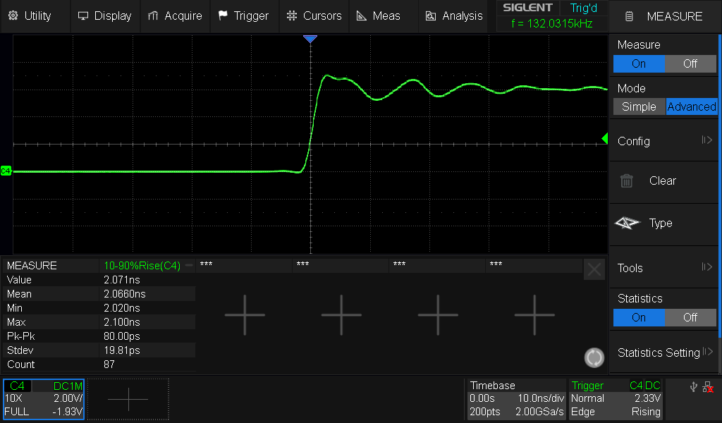The image size is (722, 423).
Task: Open the Utility menu
Action: click(x=30, y=16)
